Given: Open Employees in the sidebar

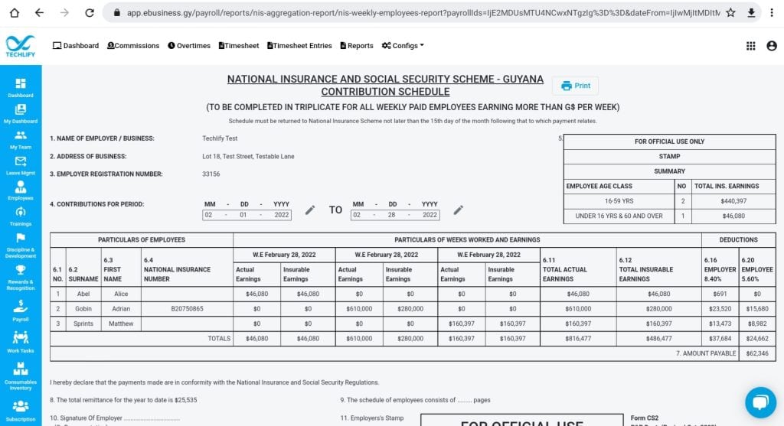Looking at the screenshot, I should pyautogui.click(x=21, y=190).
